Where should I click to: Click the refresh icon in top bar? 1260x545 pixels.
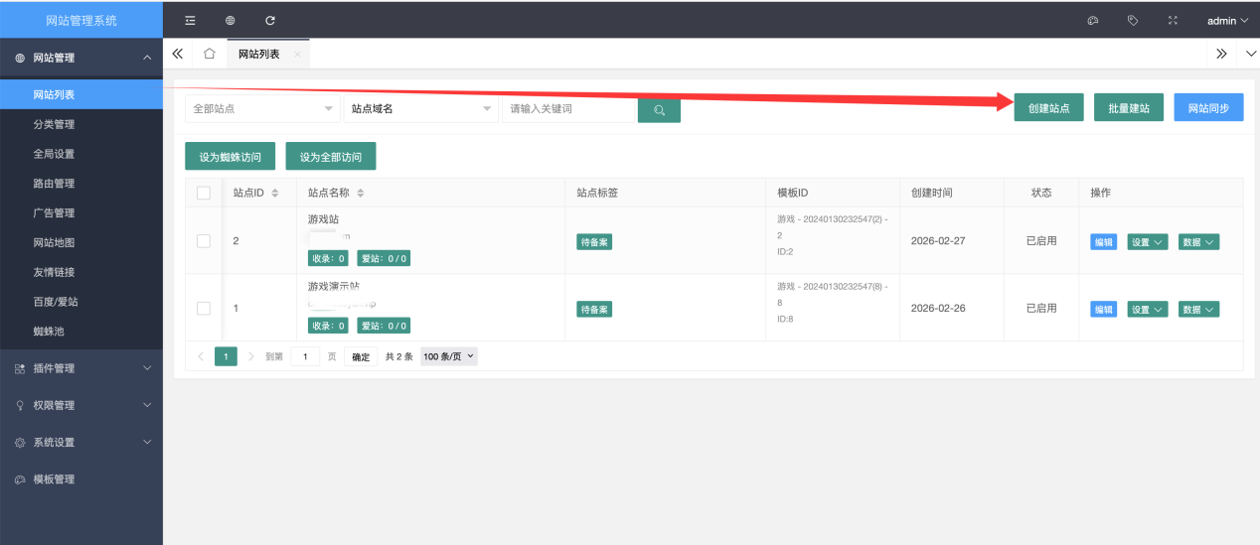point(270,20)
